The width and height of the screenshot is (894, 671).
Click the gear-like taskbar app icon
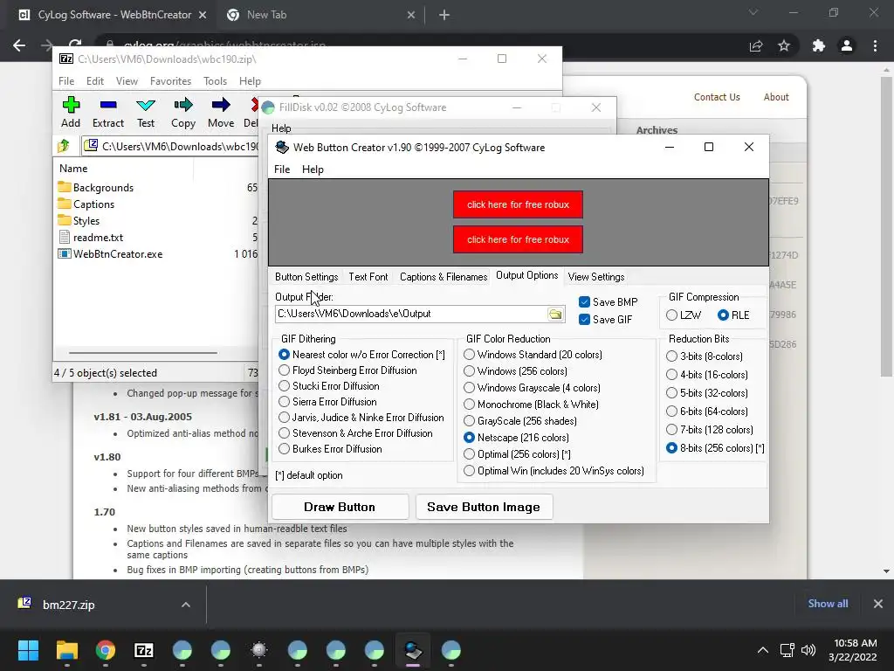click(x=258, y=650)
